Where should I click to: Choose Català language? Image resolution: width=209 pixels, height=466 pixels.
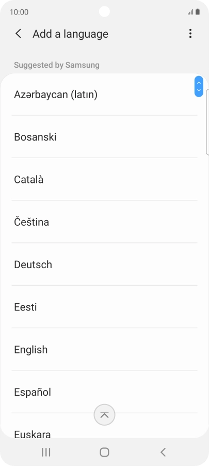[104, 179]
